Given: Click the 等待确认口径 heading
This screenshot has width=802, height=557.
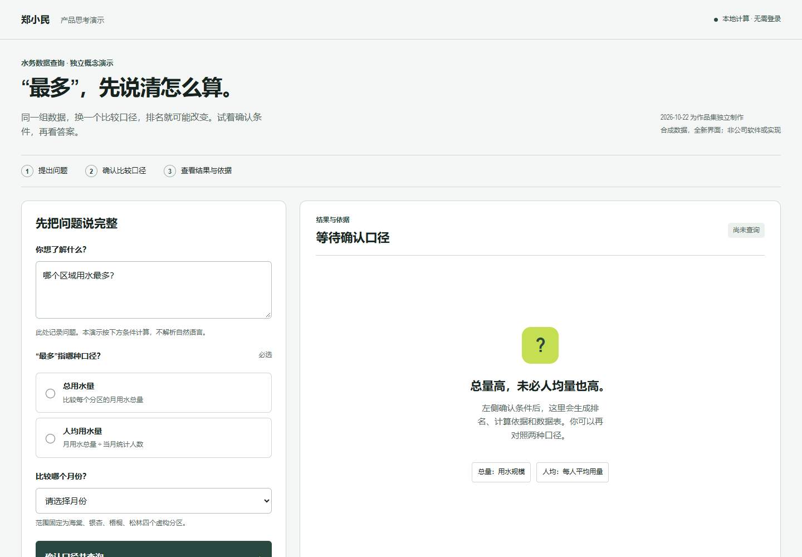Looking at the screenshot, I should 353,238.
